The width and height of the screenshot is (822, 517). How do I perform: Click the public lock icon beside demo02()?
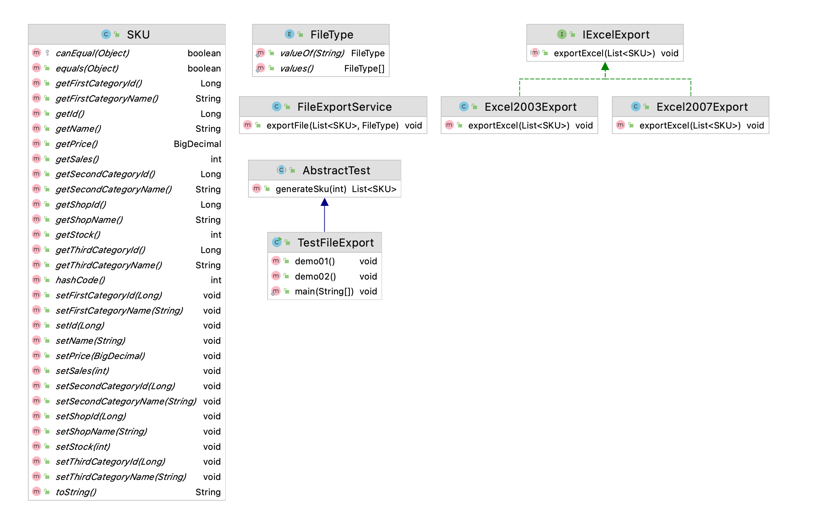(x=287, y=276)
